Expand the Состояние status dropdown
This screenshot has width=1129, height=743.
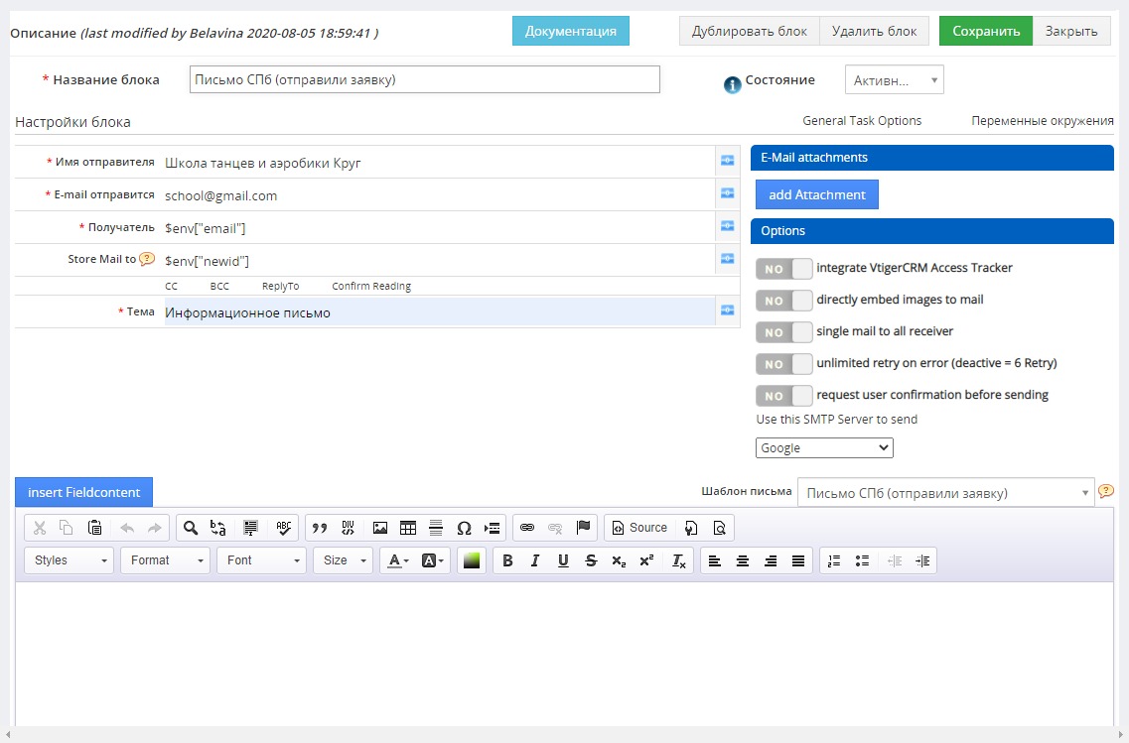[894, 80]
